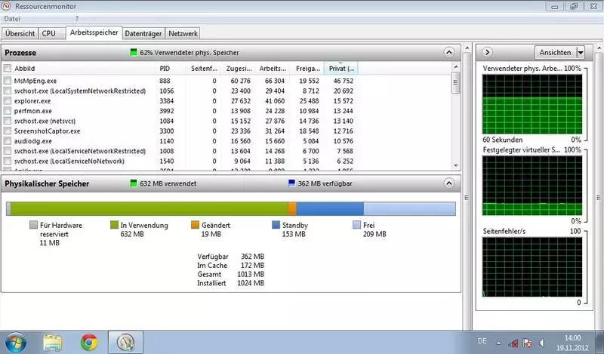This screenshot has height=354, width=604.
Task: Check svchost.exe (LocalServiceNoNetwork) box
Action: (x=8, y=161)
